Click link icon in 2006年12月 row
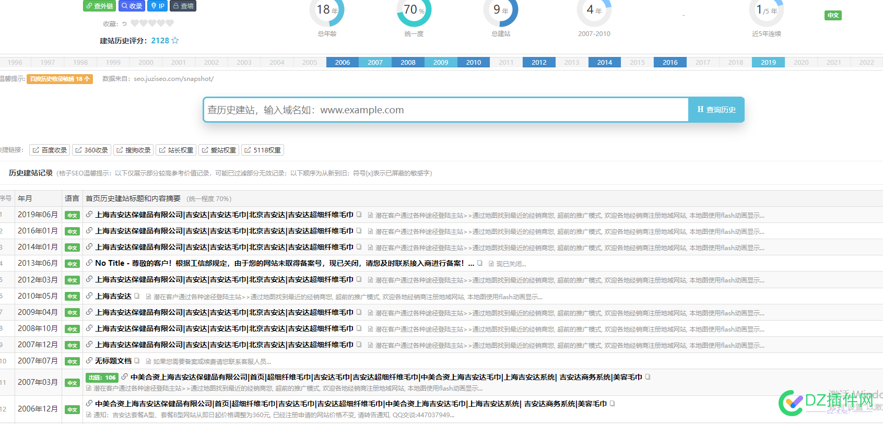883x424 pixels. point(89,404)
